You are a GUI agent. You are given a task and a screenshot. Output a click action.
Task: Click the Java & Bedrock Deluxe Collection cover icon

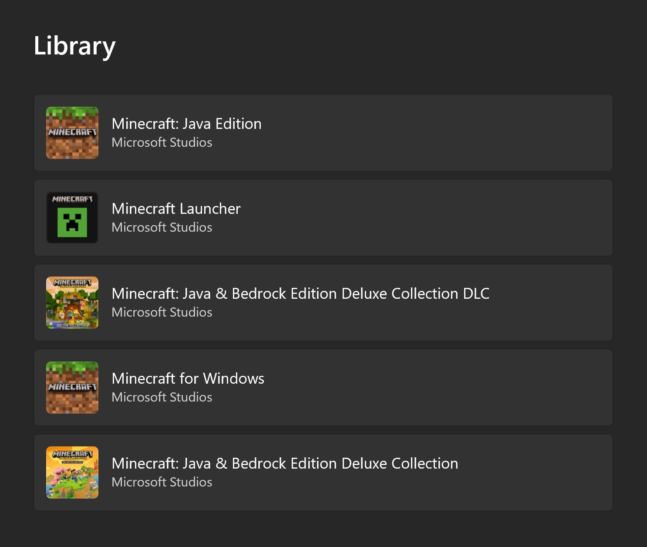[72, 473]
